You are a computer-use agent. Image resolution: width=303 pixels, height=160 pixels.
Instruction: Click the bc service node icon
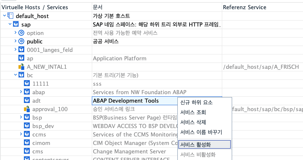[x=21, y=75]
